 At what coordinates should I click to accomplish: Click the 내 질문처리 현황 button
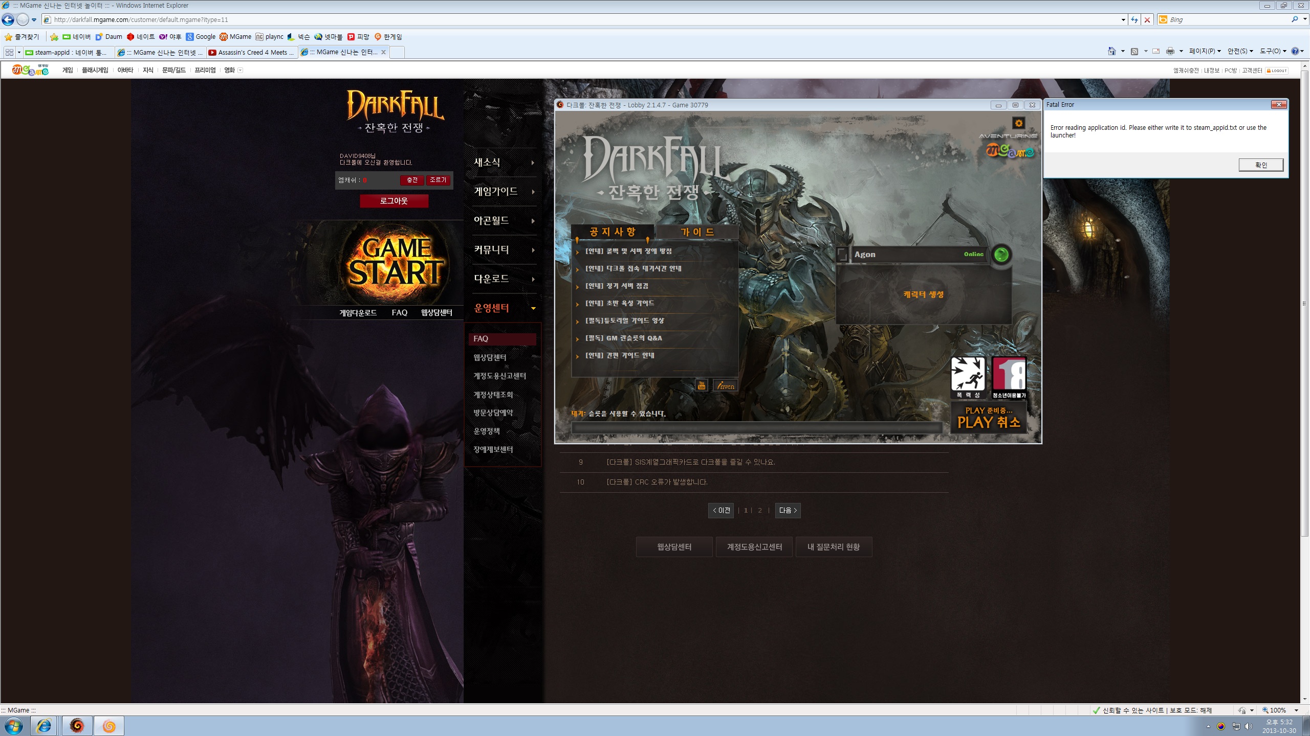834,547
